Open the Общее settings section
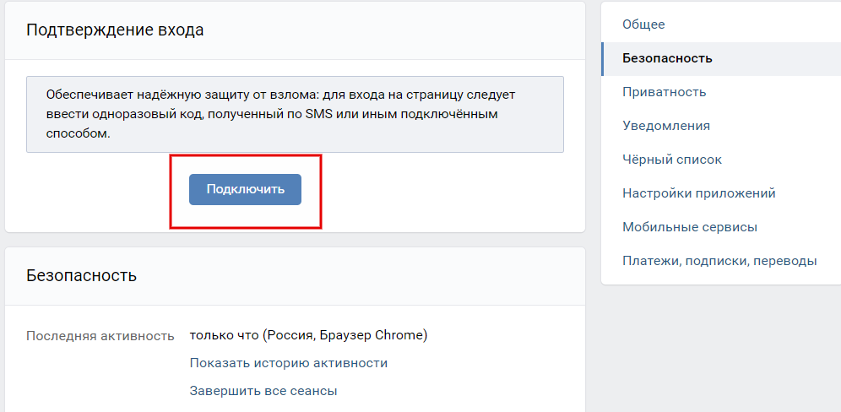This screenshot has height=412, width=841. click(643, 24)
